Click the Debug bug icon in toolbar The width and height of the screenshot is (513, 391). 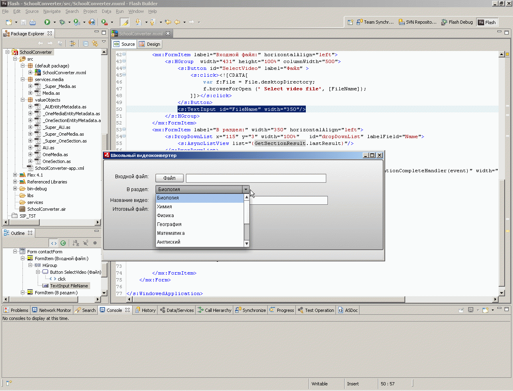(62, 22)
